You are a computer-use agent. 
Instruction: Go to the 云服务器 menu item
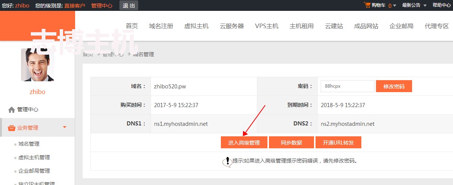[232, 26]
